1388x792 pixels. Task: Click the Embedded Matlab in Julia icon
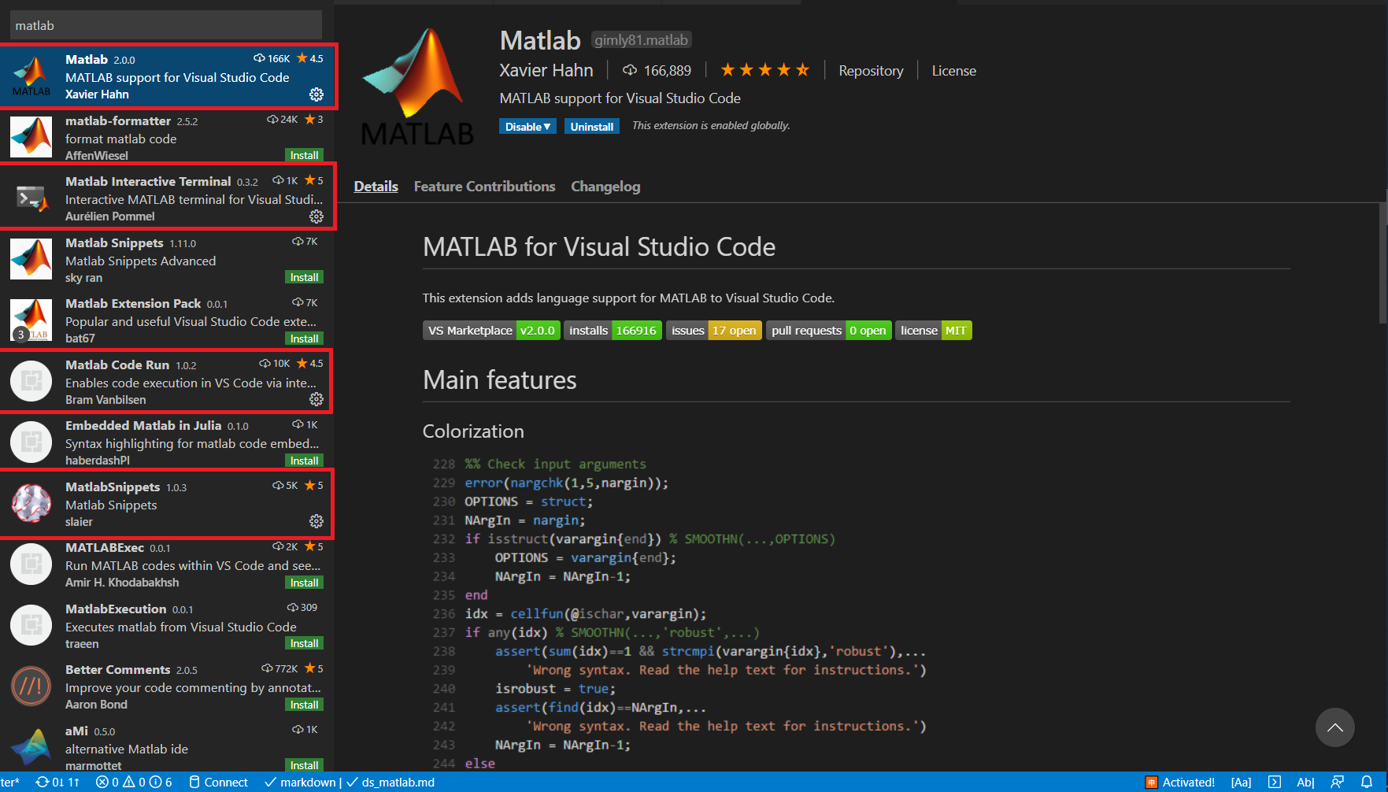click(x=31, y=442)
